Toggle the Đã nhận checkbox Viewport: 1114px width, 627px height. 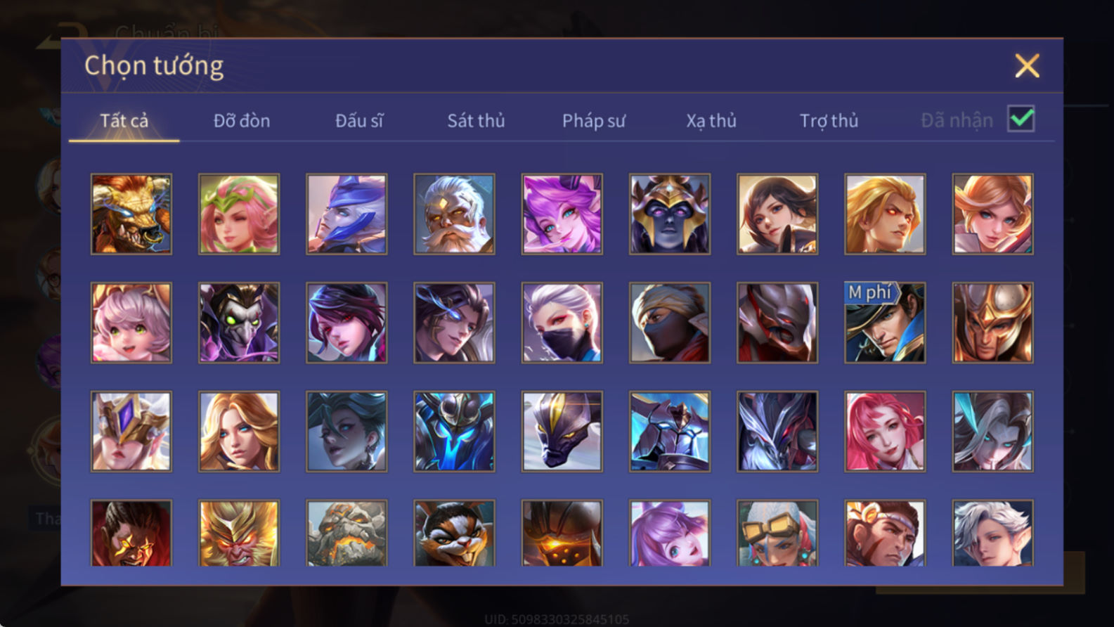click(x=1021, y=119)
